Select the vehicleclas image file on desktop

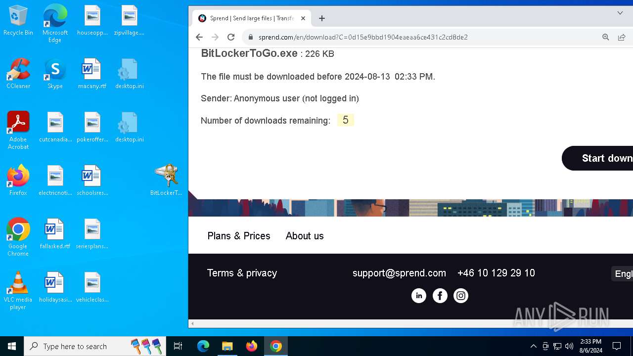(92, 287)
